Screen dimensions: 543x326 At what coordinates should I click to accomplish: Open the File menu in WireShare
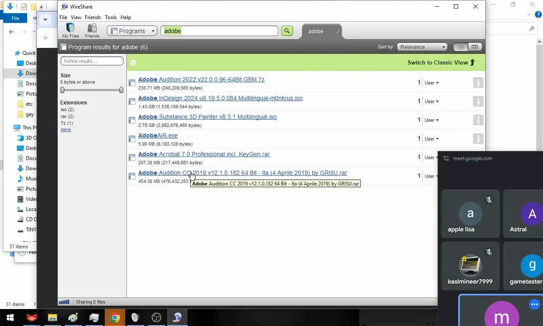(x=63, y=17)
